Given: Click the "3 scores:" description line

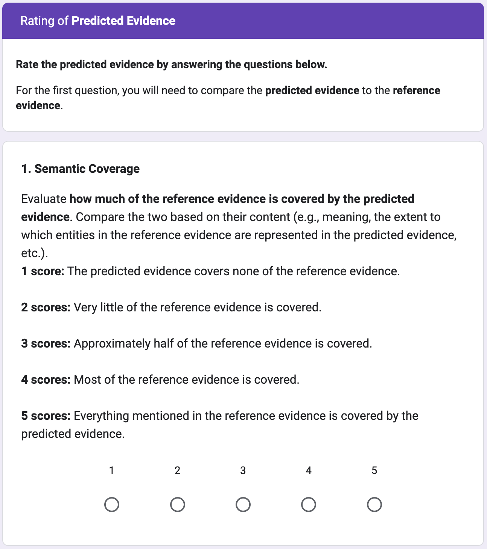Looking at the screenshot, I should pyautogui.click(x=196, y=343).
